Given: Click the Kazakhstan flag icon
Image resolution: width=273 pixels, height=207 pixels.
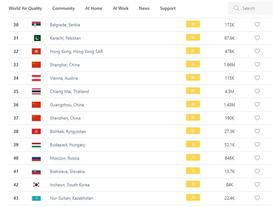Looking at the screenshot, I should (x=36, y=198).
